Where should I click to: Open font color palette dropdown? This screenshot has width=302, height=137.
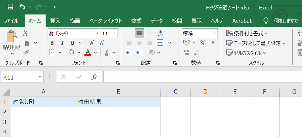pos(95,53)
